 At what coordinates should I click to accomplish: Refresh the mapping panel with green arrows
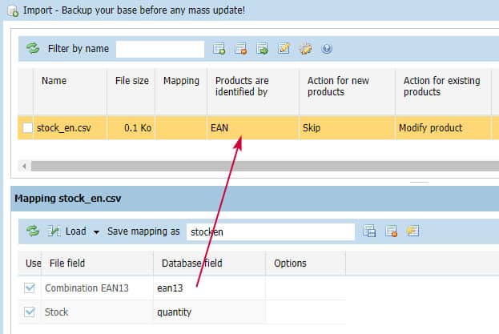pos(33,231)
